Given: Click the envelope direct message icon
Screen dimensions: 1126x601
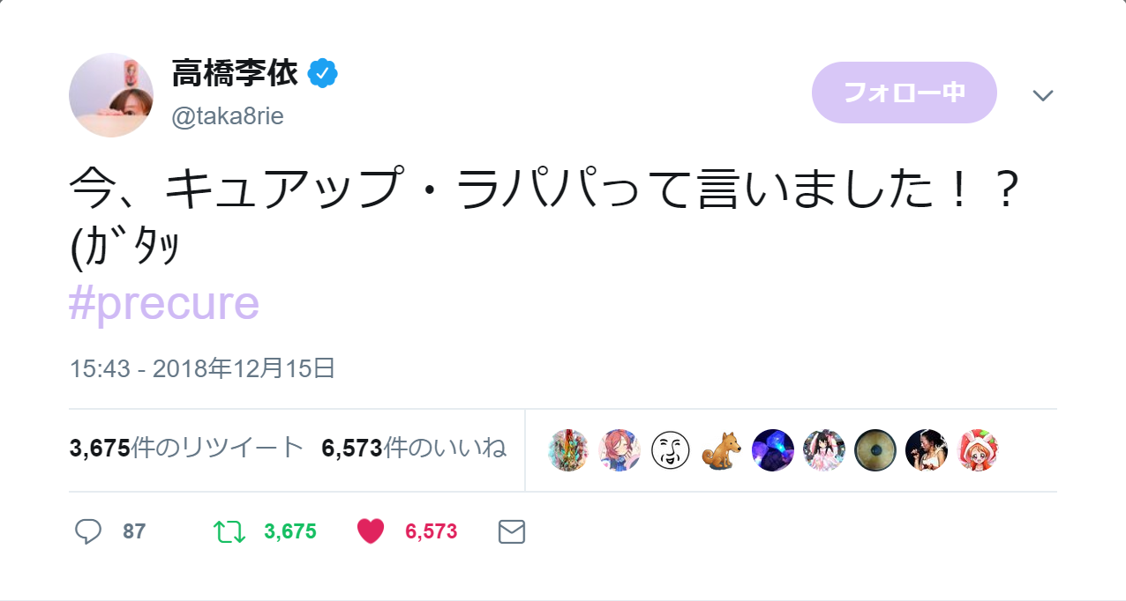Looking at the screenshot, I should tap(512, 531).
